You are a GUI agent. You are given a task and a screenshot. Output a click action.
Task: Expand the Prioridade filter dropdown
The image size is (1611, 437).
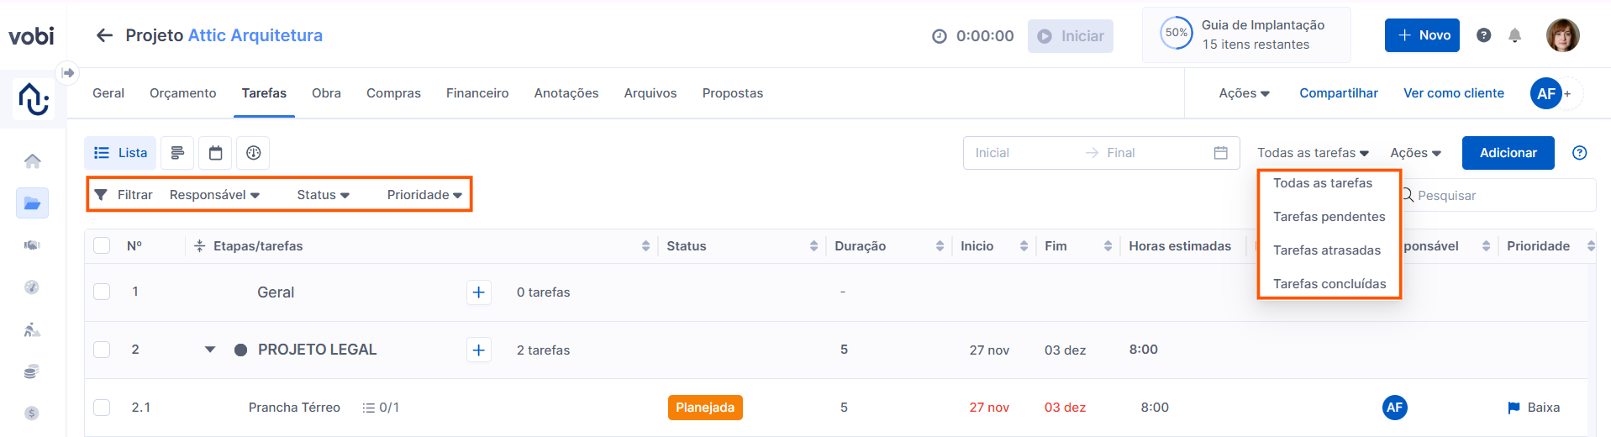pyautogui.click(x=424, y=195)
